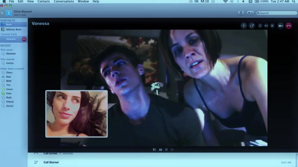Open the dial pad phone button
Viewport: 298px width, 167px height.
[x=241, y=13]
